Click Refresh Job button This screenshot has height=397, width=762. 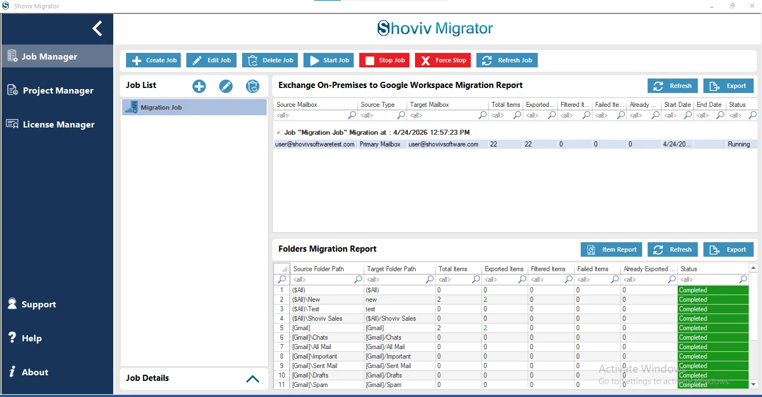coord(507,60)
